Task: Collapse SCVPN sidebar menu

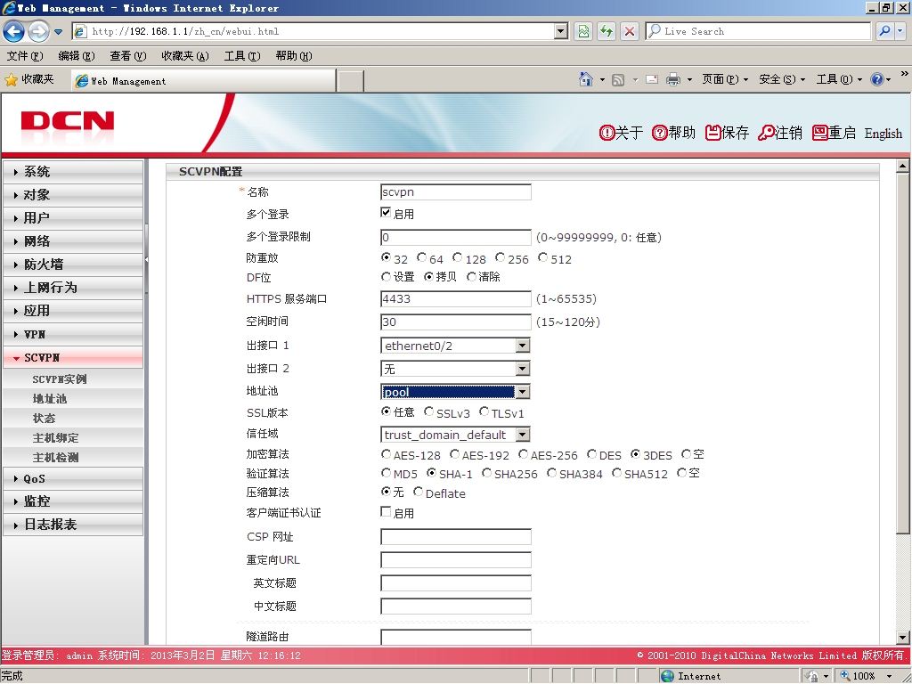Action: coord(73,358)
